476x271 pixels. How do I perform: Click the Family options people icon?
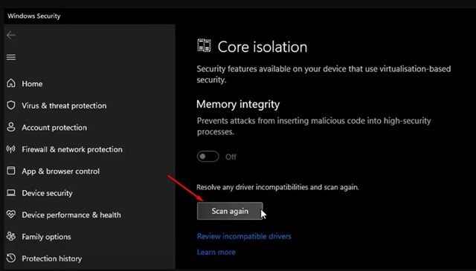(x=11, y=236)
